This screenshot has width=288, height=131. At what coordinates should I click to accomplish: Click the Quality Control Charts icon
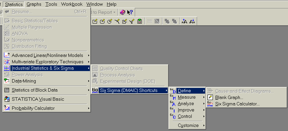coord(95,69)
